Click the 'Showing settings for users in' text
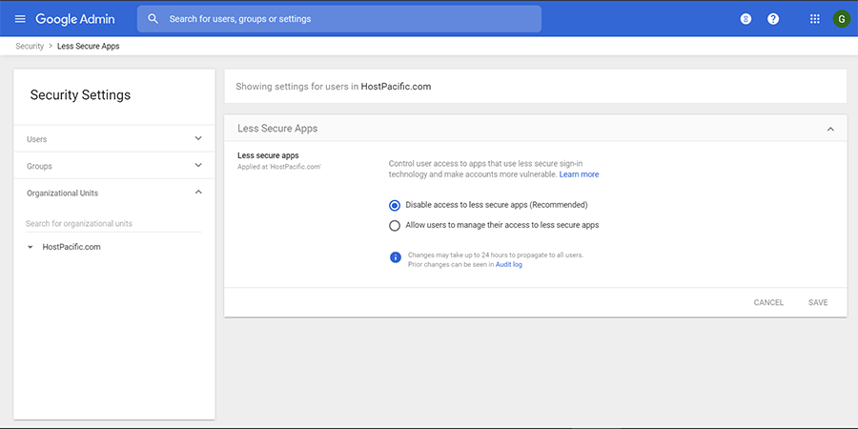The height and width of the screenshot is (429, 858). (297, 87)
